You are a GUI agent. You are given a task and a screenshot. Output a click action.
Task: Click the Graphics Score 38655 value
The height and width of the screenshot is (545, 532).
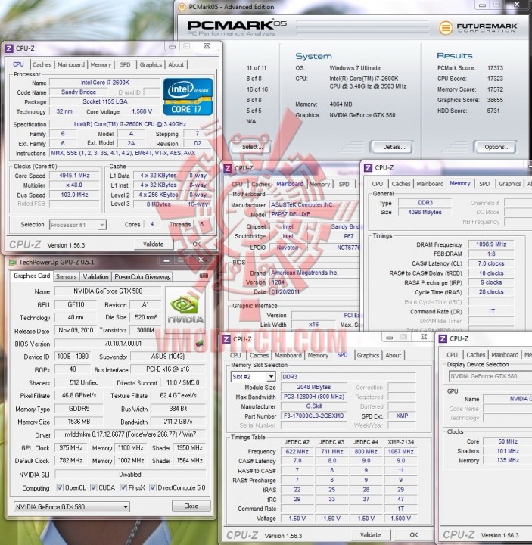[495, 100]
